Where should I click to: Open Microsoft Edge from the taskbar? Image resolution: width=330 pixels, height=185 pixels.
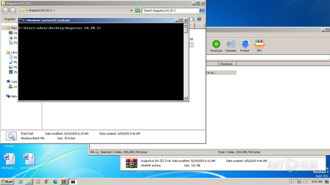55,182
